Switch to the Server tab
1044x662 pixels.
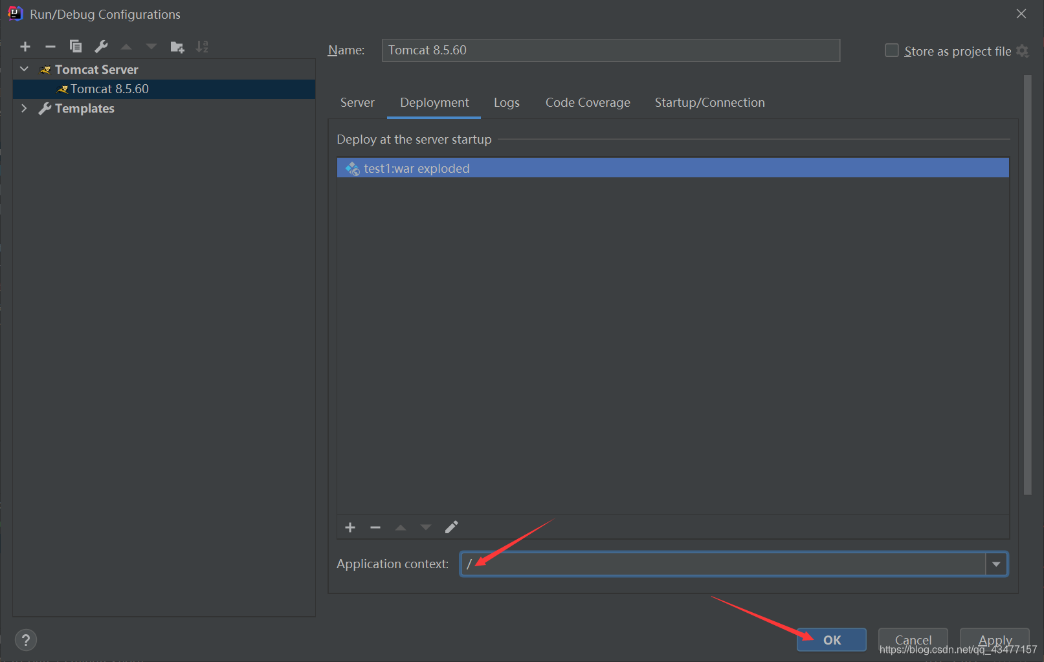coord(357,102)
